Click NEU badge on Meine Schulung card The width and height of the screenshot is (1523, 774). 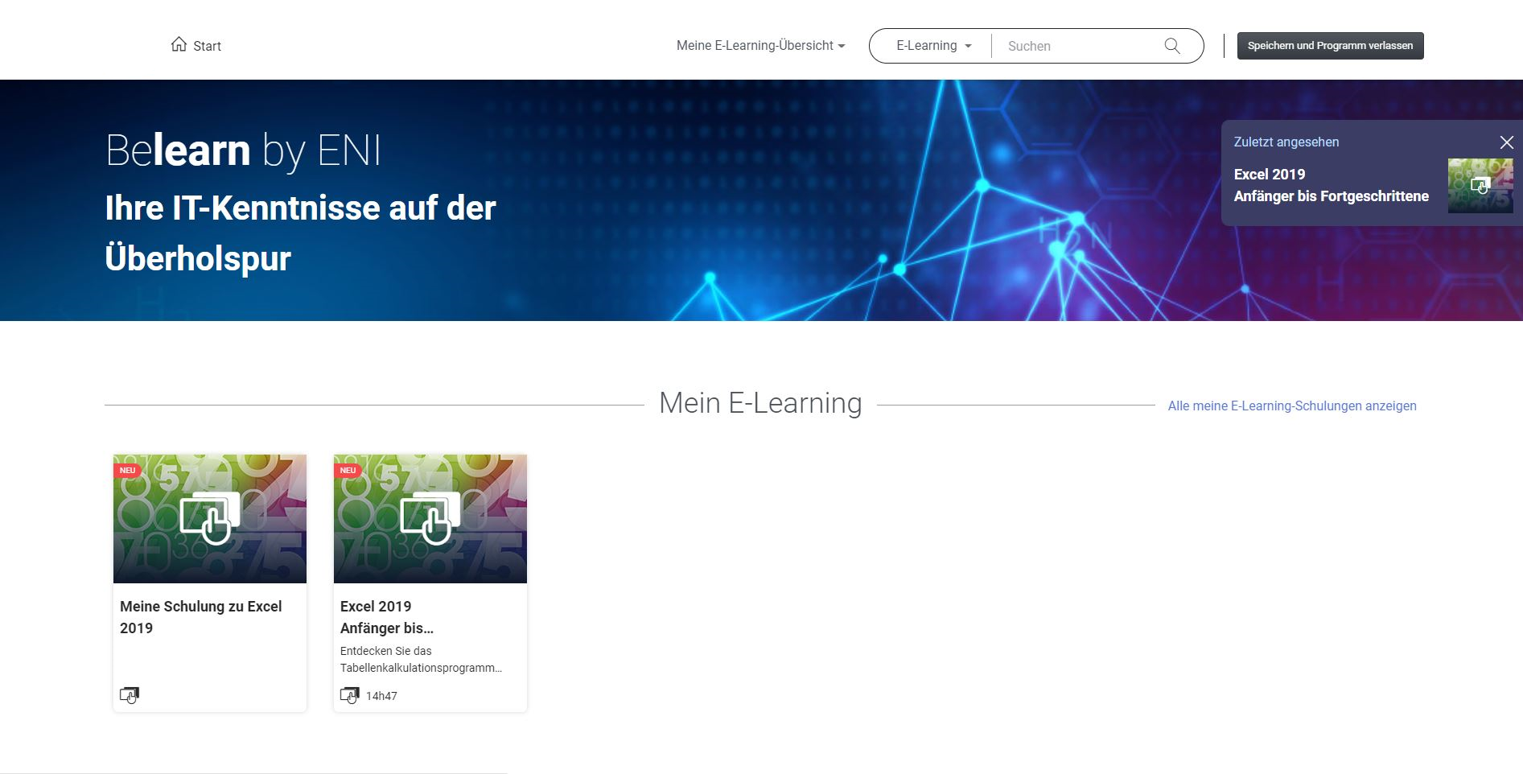[127, 470]
